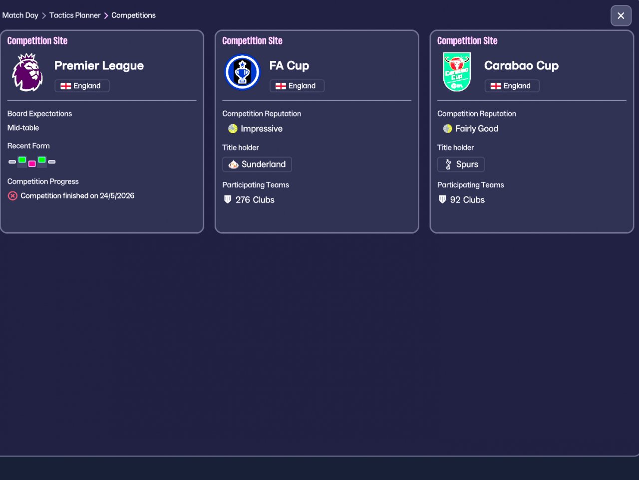Click the 'Fairly Good' reputation text
This screenshot has height=480, width=639.
[477, 129]
